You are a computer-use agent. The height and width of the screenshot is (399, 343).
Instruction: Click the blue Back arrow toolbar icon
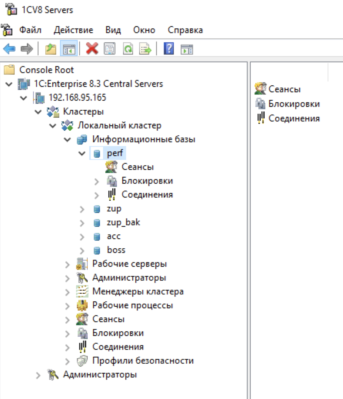tap(10, 48)
